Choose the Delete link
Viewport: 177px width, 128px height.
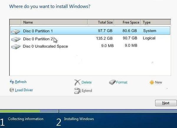point(86,82)
